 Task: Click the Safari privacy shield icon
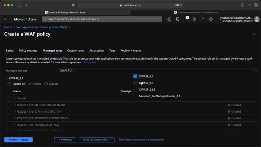(x=73, y=5)
